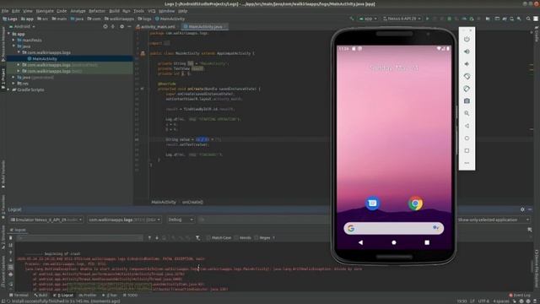The width and height of the screenshot is (540, 304).
Task: Tap the phone's Back navigation button
Action: (x=360, y=242)
